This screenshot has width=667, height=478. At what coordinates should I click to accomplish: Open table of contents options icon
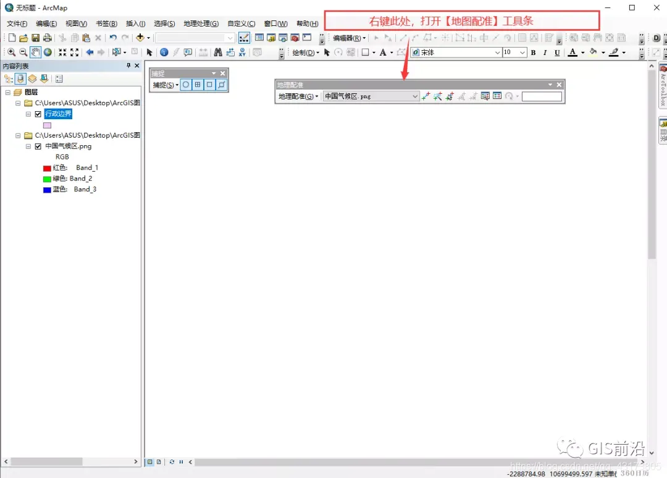(x=59, y=78)
